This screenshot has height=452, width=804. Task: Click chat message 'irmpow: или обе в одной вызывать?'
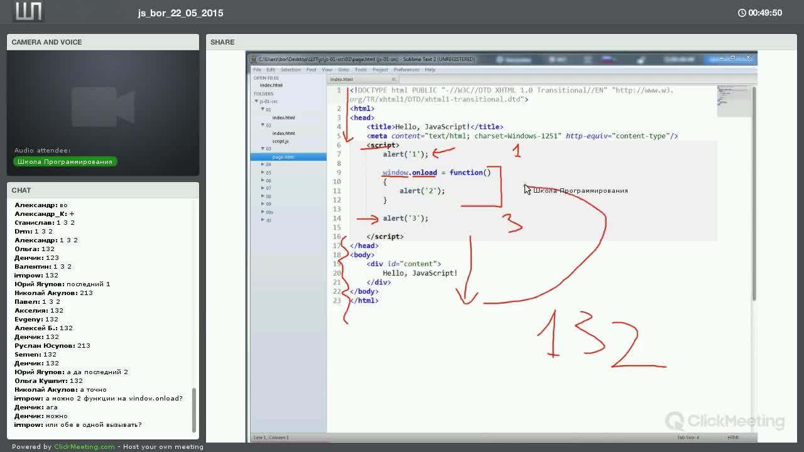pyautogui.click(x=78, y=424)
